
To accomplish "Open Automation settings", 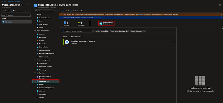I will (43, 94).
